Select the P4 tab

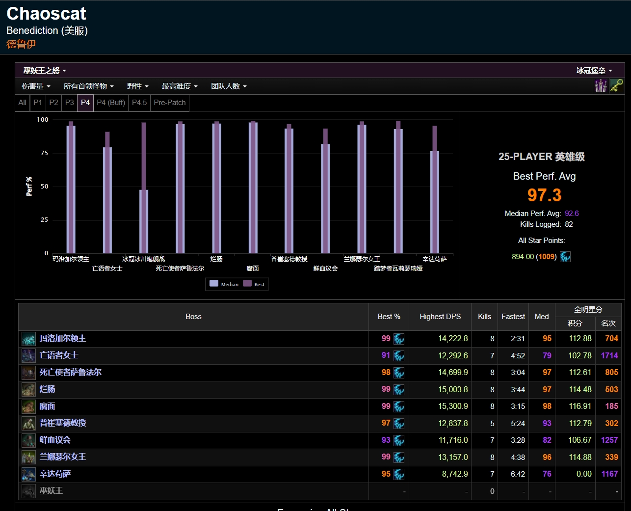[x=85, y=103]
